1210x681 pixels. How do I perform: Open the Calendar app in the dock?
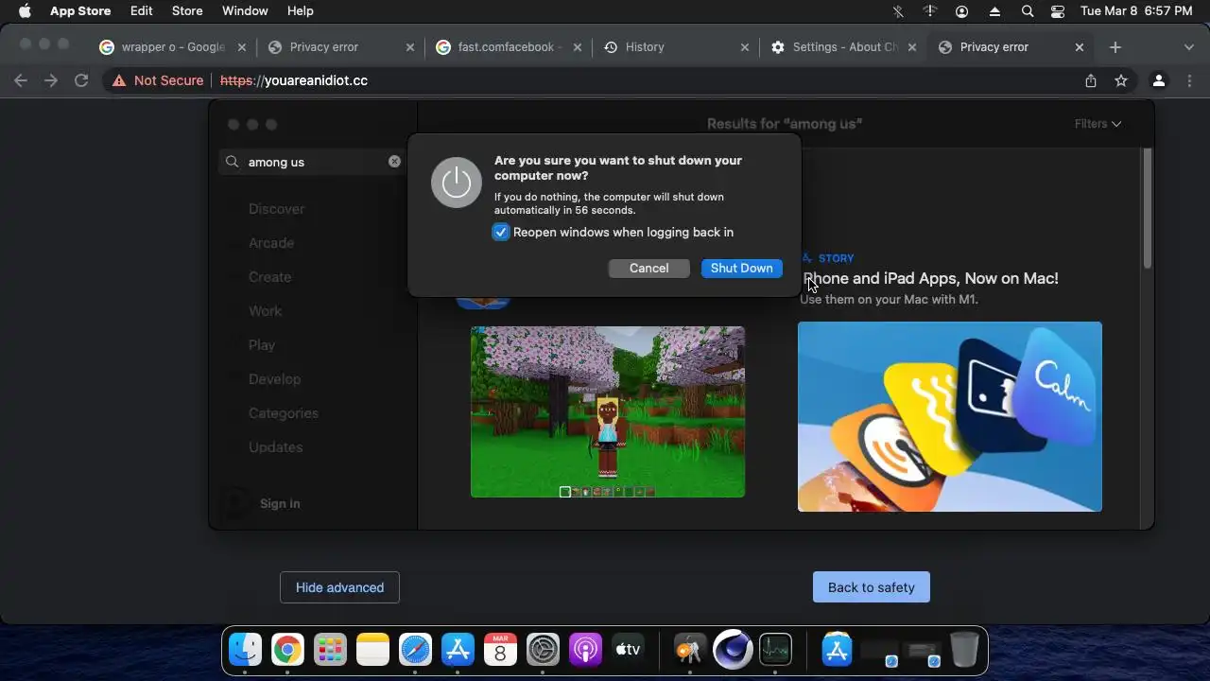(500, 650)
